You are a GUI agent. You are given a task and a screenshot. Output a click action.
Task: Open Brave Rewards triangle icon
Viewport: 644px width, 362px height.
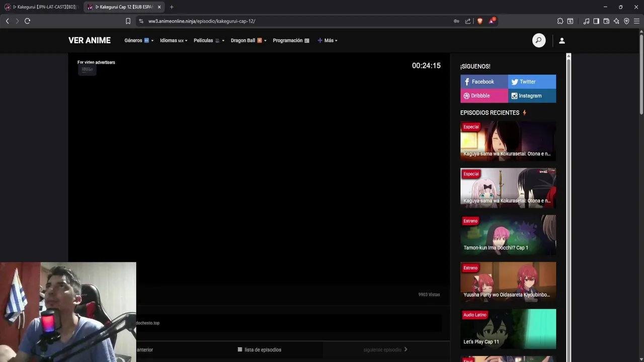(x=492, y=21)
